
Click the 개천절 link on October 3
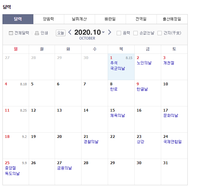click(169, 63)
